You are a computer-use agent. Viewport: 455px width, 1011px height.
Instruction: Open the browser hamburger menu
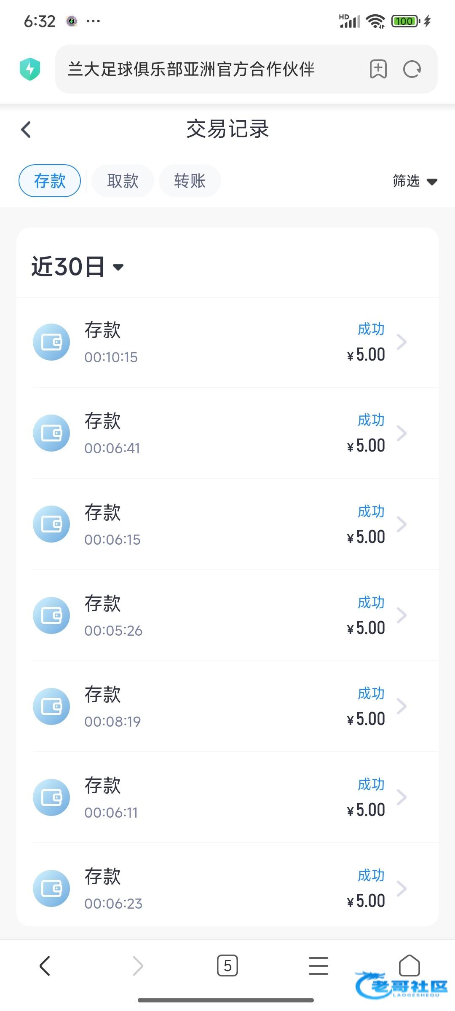point(318,966)
